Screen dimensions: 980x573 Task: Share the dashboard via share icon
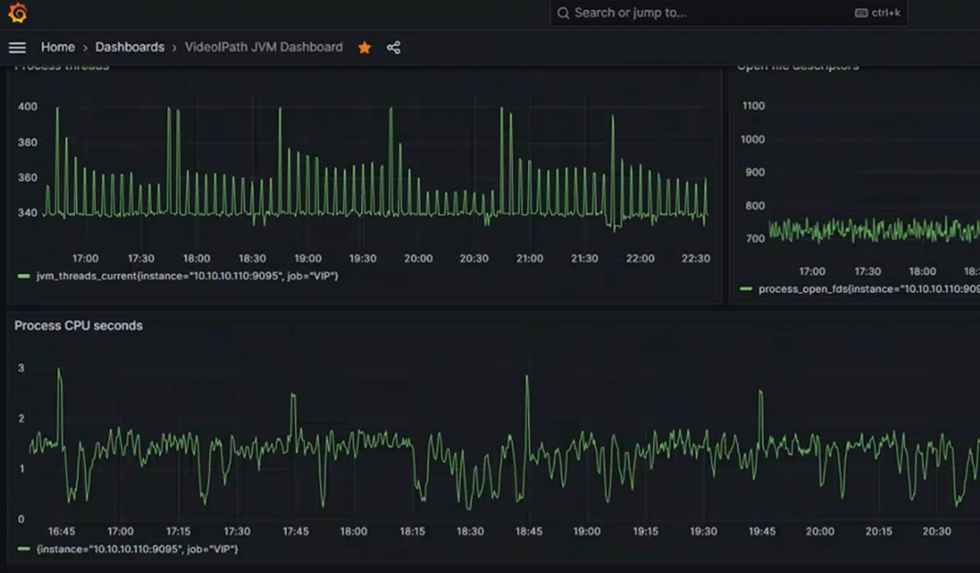pyautogui.click(x=393, y=47)
